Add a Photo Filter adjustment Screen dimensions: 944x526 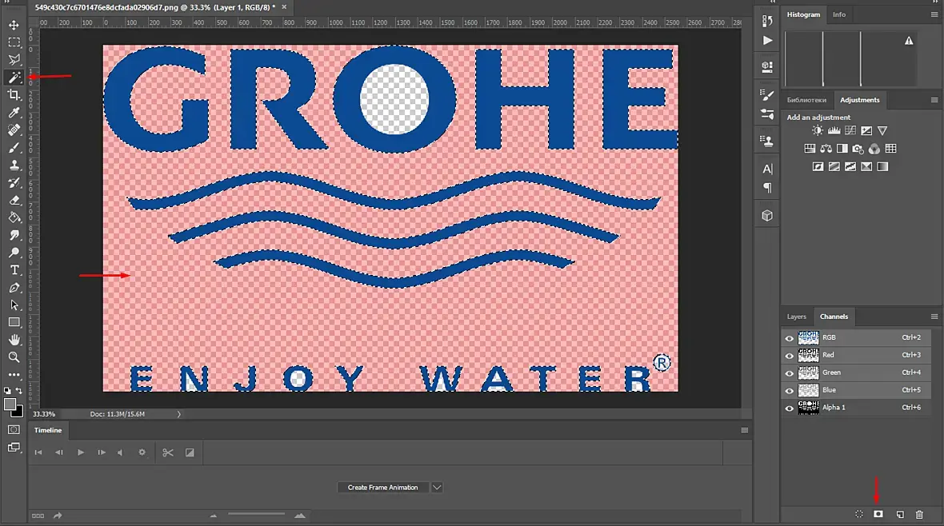point(858,149)
